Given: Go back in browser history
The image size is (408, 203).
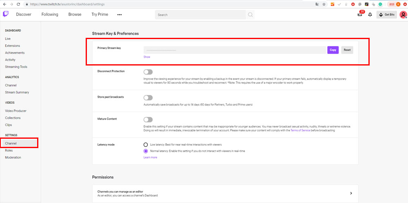Looking at the screenshot, I should (x=4, y=4).
